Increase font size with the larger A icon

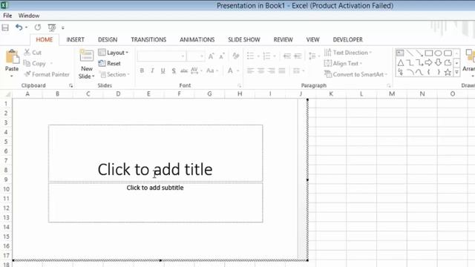(x=211, y=56)
